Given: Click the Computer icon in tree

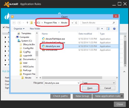Looking at the screenshot, I should pos(17,37).
